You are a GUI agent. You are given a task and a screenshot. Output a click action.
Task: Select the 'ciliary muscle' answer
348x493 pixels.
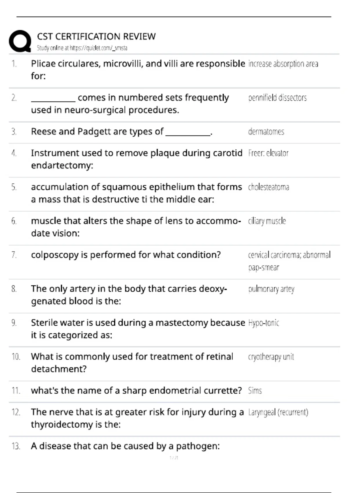coord(267,221)
